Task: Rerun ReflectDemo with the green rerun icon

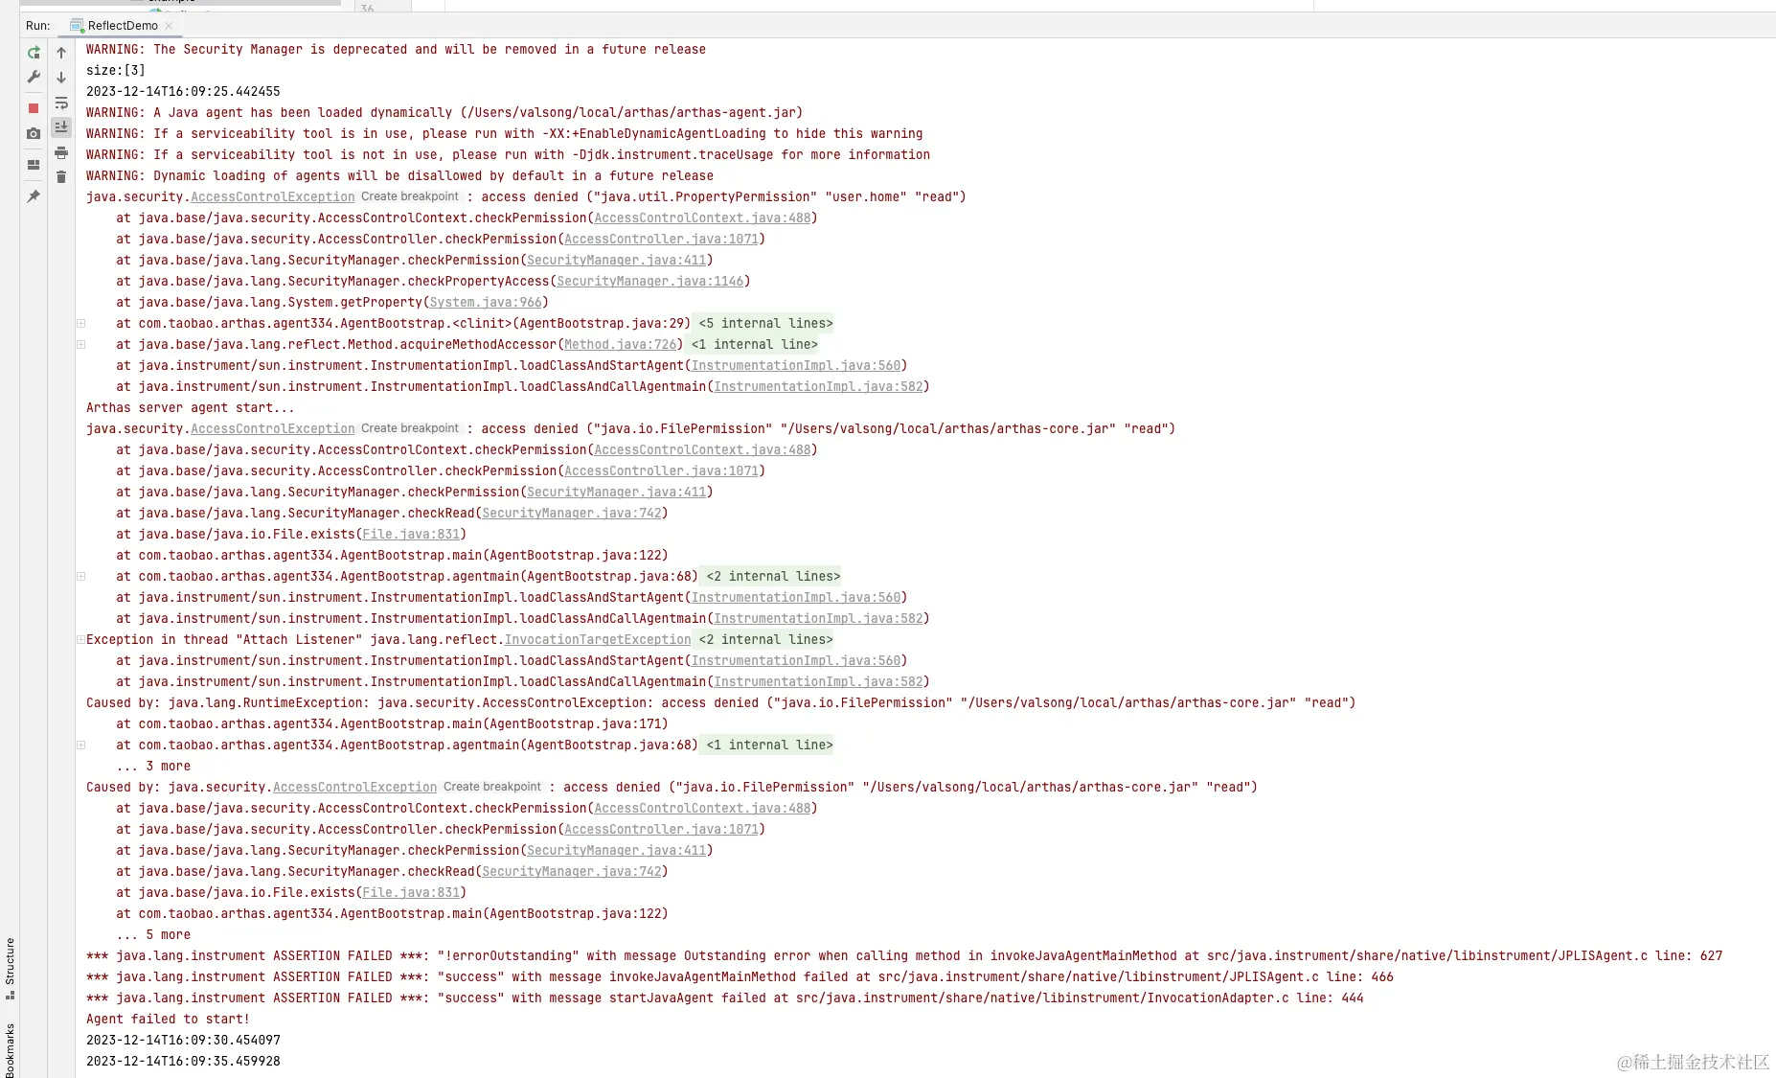Action: 34,53
